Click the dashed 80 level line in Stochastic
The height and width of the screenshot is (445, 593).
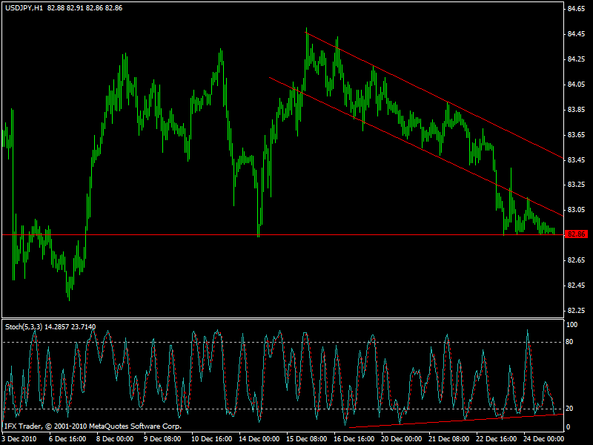coord(222,342)
